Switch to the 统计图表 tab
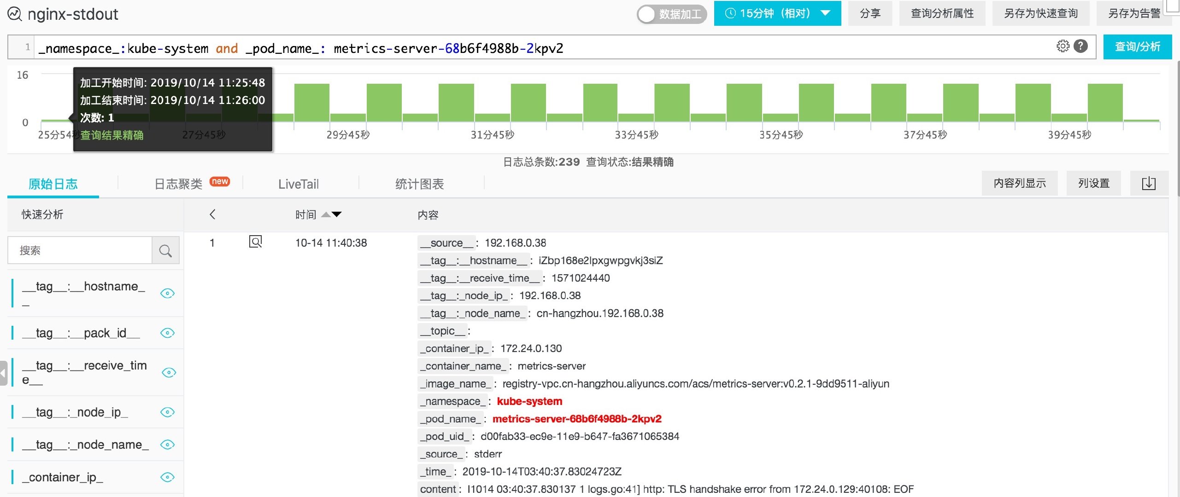Screen dimensions: 1180x497 pyautogui.click(x=419, y=184)
